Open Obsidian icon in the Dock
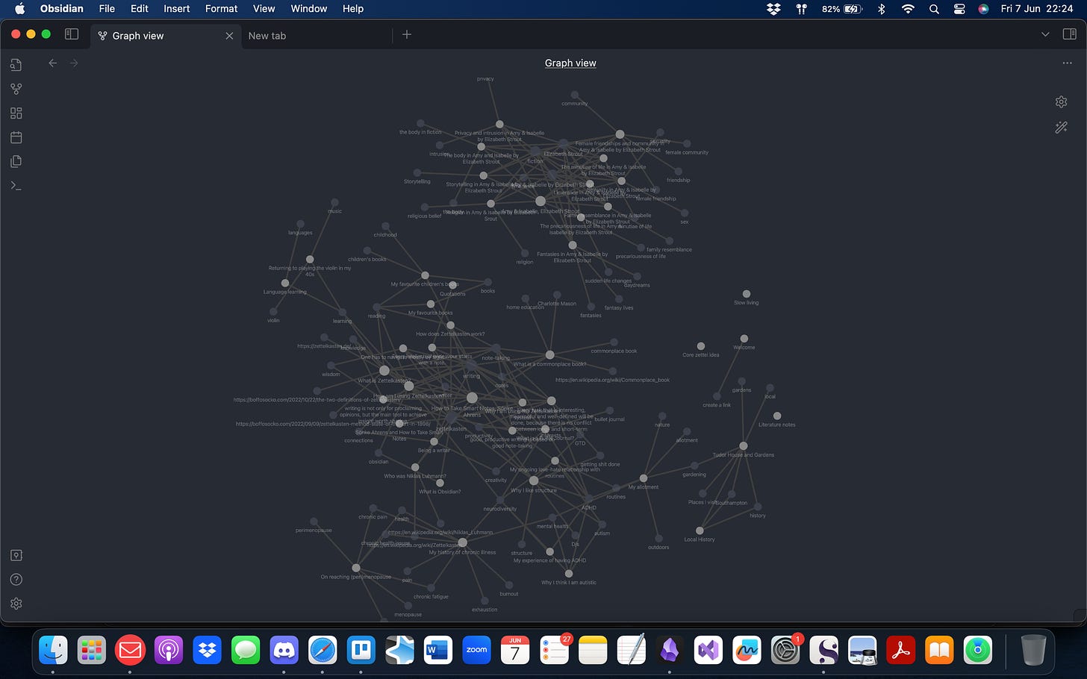 pos(670,650)
